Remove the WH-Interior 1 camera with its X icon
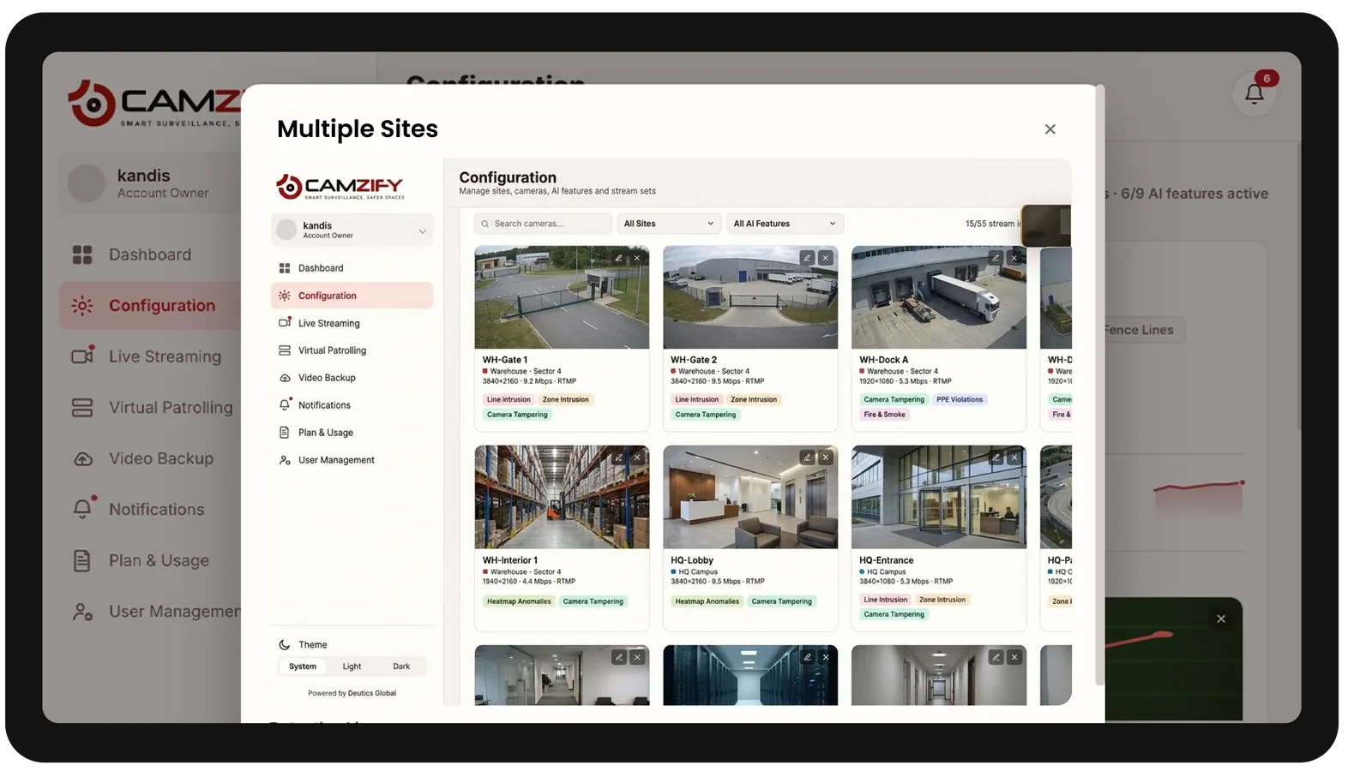Viewport: 1372px width, 771px height. pyautogui.click(x=637, y=457)
